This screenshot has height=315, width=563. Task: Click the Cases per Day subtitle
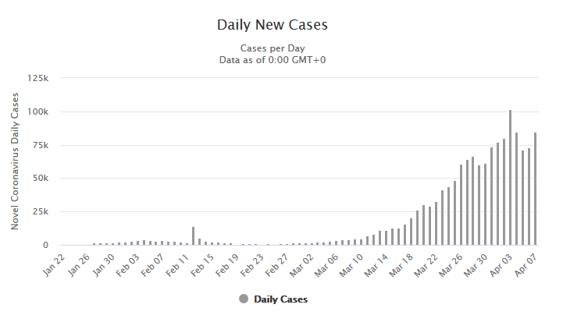272,48
